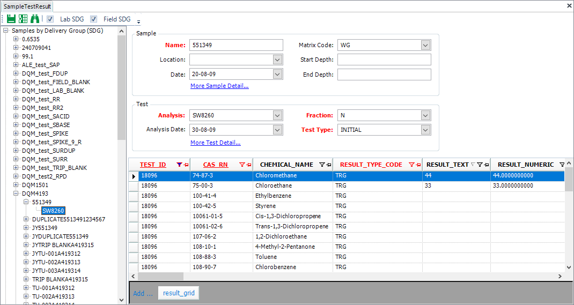Viewport: 574px width, 305px height.
Task: Click filter icon on CAS_RN column
Action: tap(242, 165)
